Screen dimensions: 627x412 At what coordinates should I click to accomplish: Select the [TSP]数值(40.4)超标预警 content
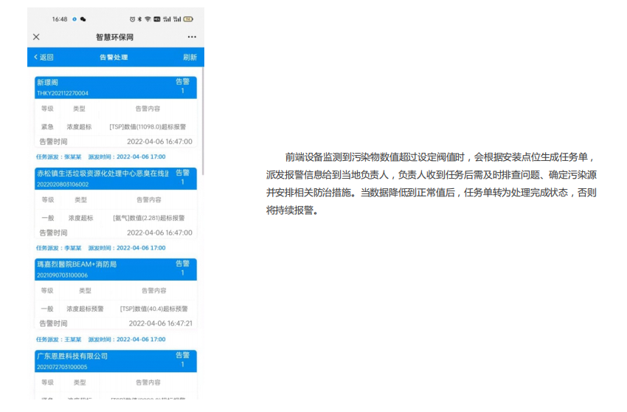pos(154,309)
